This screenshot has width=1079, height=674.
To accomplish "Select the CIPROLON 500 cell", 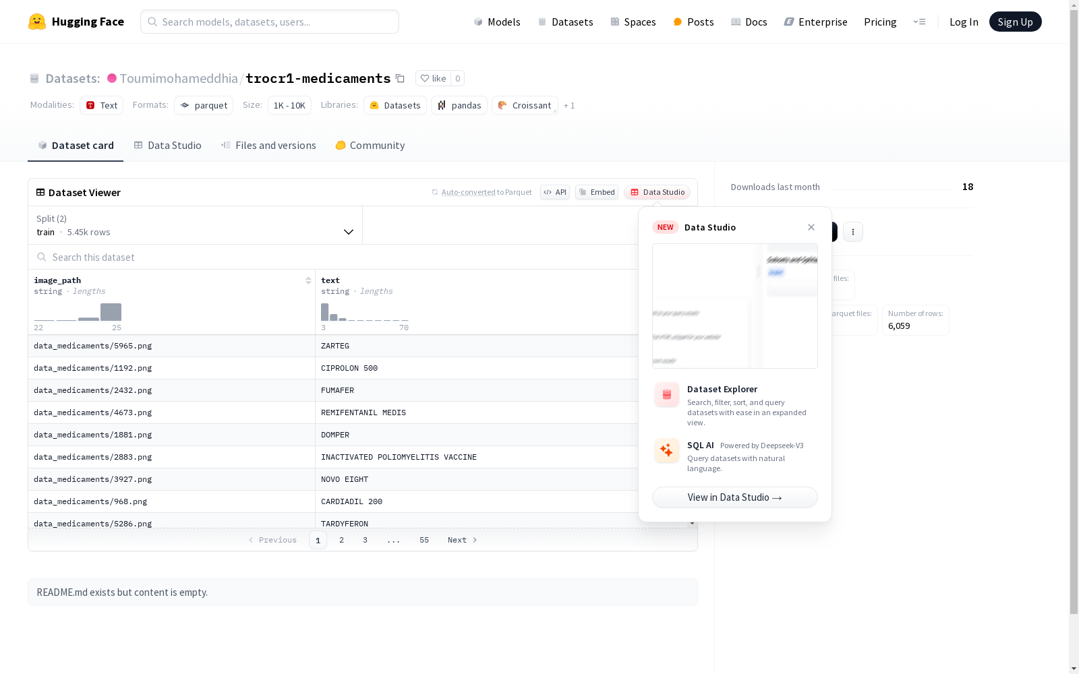I will point(477,368).
